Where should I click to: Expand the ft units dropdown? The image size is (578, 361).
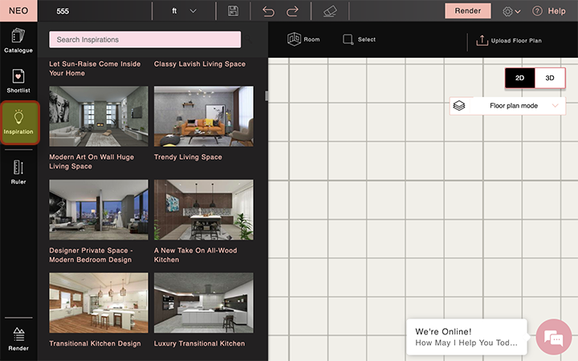click(184, 11)
